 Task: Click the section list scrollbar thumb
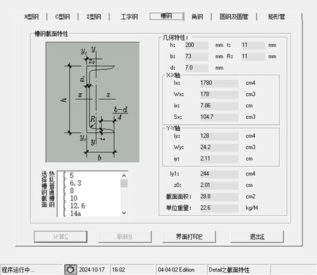click(x=124, y=184)
